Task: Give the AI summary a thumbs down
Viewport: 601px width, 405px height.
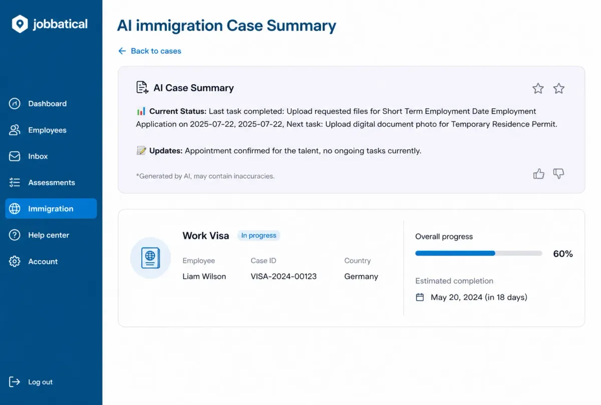Action: click(558, 174)
